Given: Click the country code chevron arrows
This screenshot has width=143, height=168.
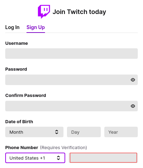Looking at the screenshot, I should point(58,158).
